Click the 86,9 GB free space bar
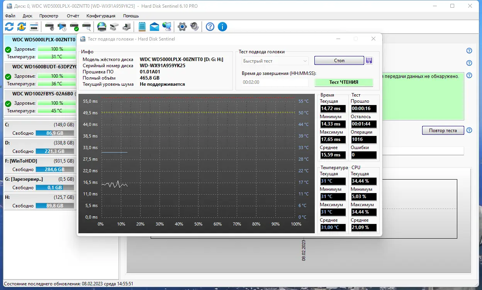 (55, 133)
